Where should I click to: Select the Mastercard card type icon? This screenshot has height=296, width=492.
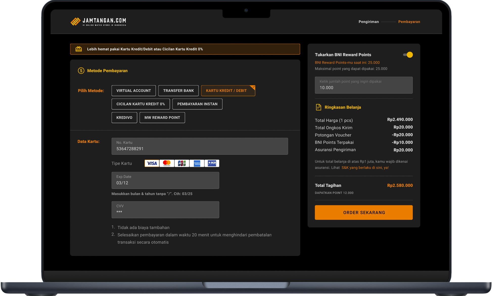[167, 163]
